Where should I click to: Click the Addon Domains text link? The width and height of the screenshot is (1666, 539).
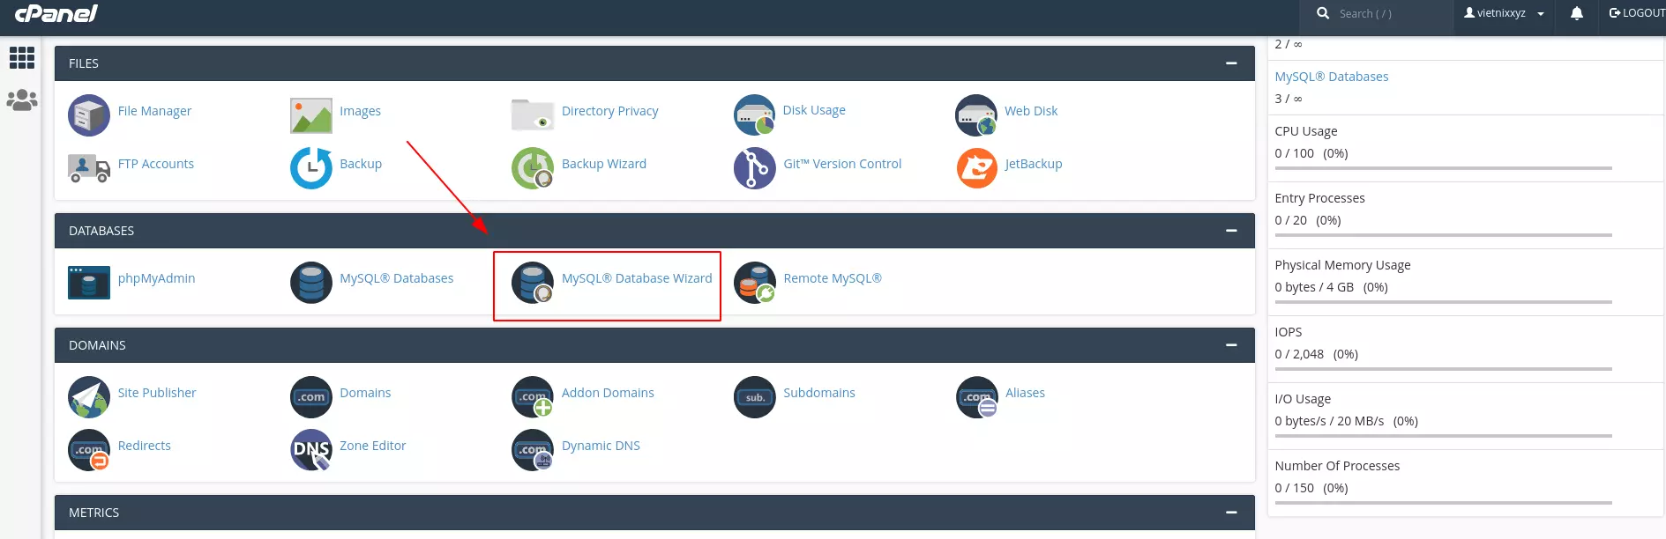pyautogui.click(x=608, y=393)
